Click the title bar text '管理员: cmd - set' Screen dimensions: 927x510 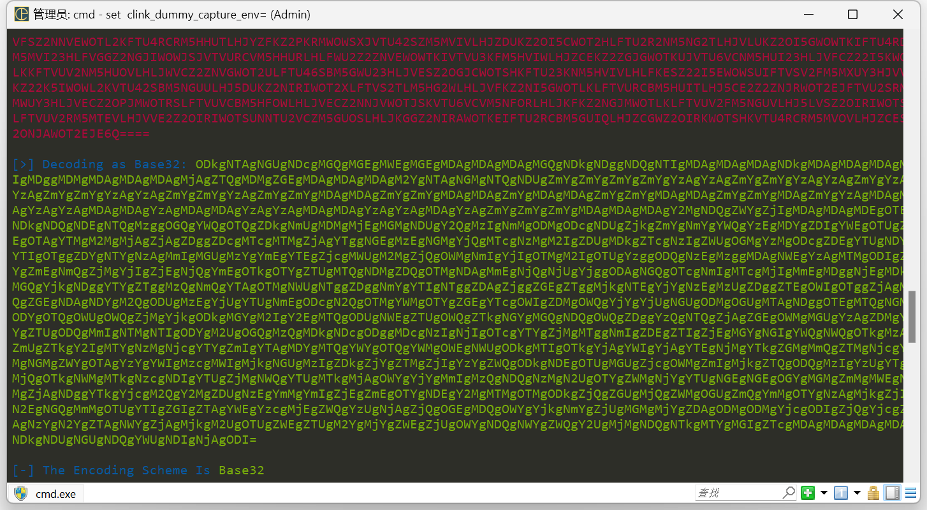(x=77, y=14)
